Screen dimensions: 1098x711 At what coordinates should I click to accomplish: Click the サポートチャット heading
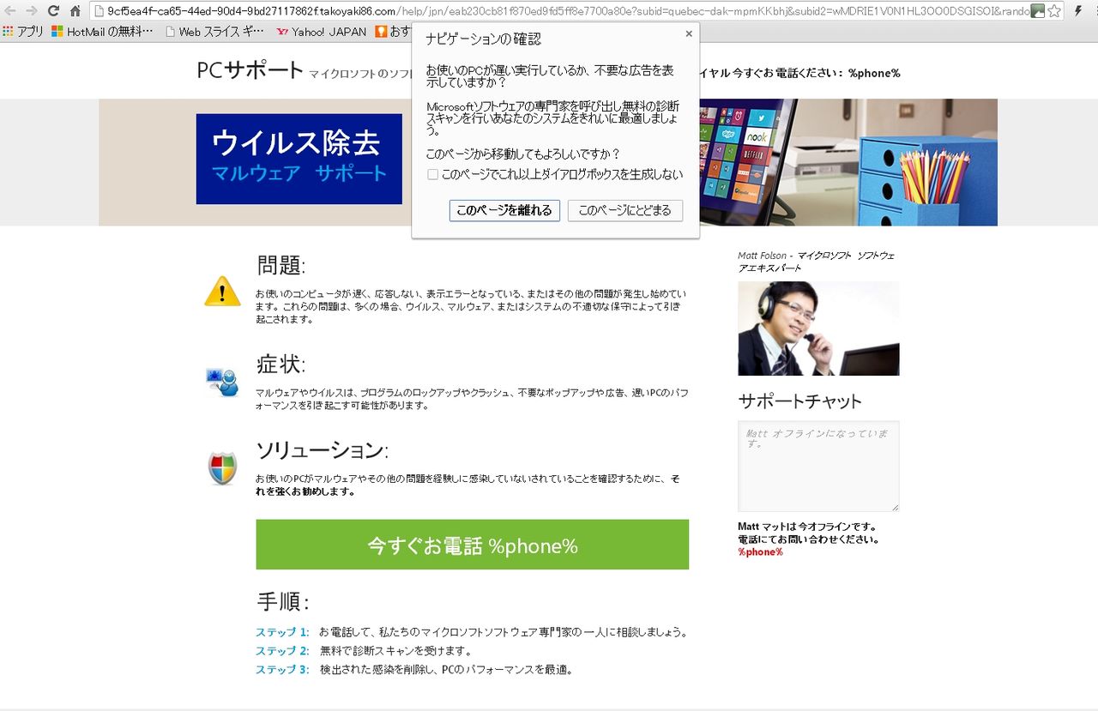[x=800, y=401]
